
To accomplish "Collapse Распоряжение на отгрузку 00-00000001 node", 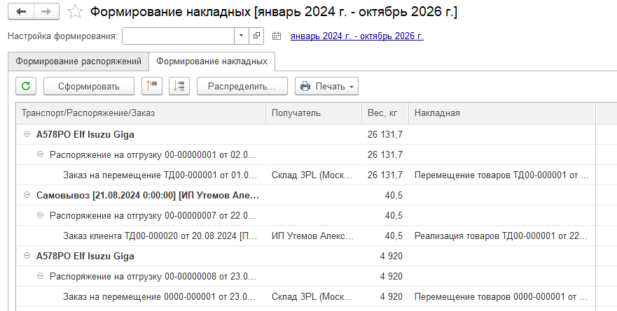I will coord(40,155).
